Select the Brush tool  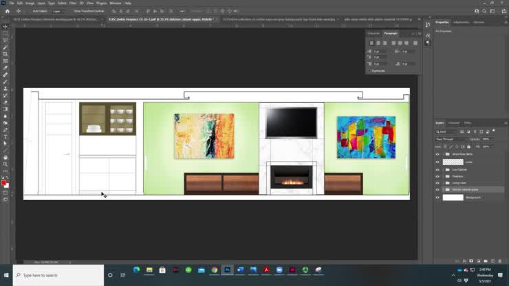click(6, 82)
